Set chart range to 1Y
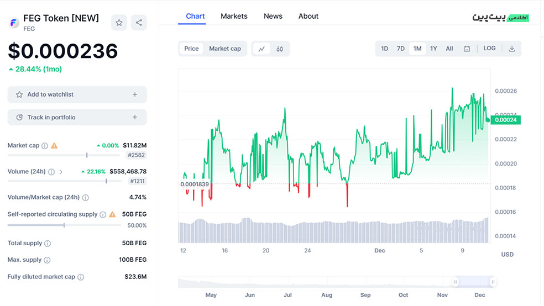The height and width of the screenshot is (306, 544). tap(433, 49)
